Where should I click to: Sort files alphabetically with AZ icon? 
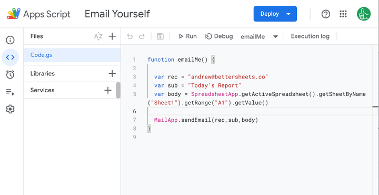pyautogui.click(x=98, y=36)
